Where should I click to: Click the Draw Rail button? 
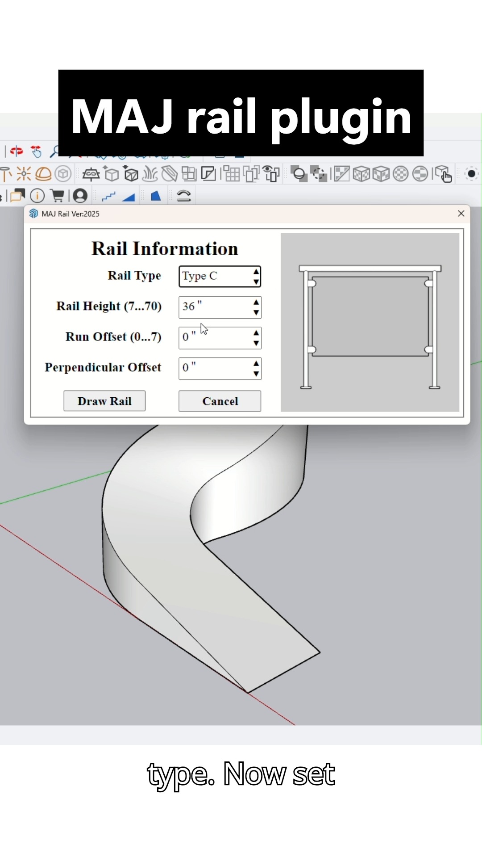pyautogui.click(x=104, y=401)
